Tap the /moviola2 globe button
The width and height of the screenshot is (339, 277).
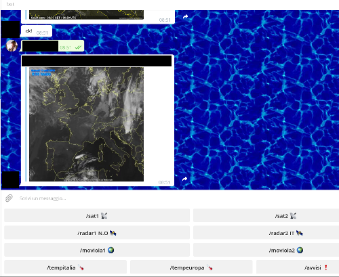[266, 250]
